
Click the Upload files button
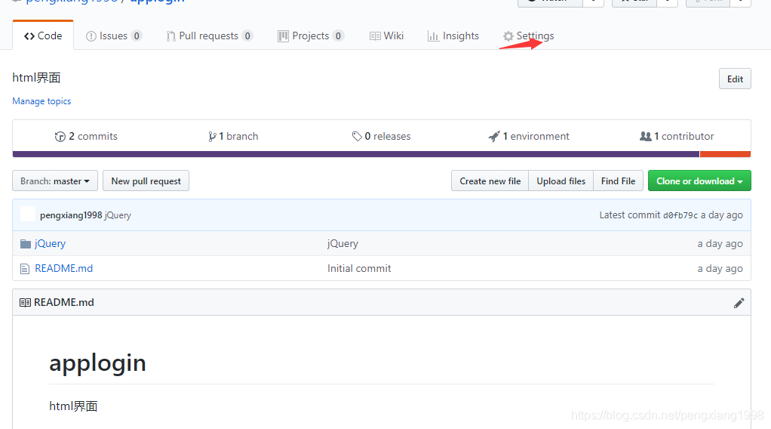pos(561,181)
